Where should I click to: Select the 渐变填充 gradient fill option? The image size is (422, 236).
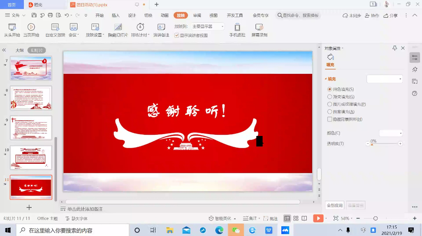tap(329, 97)
